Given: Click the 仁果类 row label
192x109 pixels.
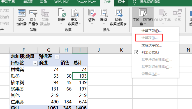Looking at the screenshot, I should (24, 102).
